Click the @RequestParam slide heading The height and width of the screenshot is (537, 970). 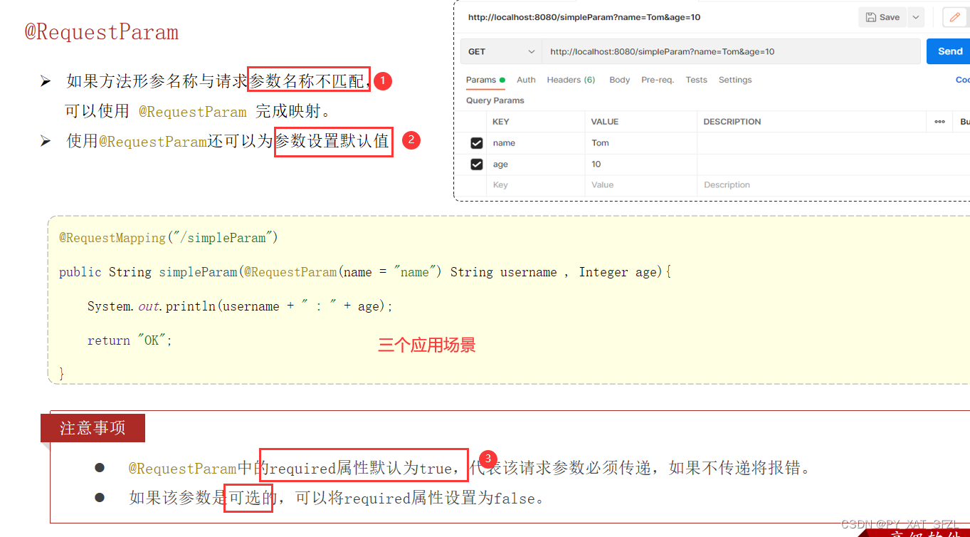pos(102,33)
